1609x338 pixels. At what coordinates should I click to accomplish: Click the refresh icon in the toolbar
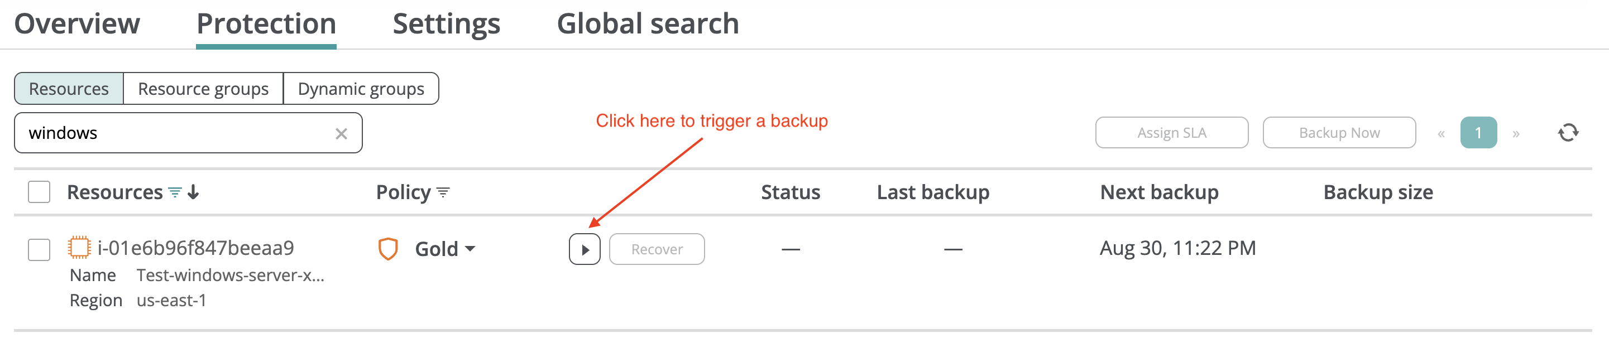1568,133
